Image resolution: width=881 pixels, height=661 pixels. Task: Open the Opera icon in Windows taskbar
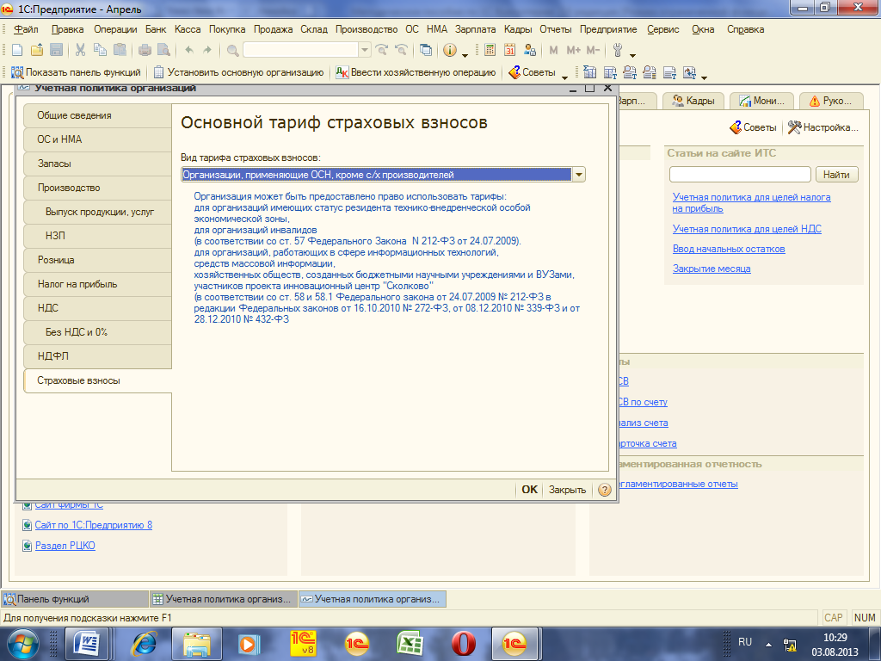click(x=464, y=644)
